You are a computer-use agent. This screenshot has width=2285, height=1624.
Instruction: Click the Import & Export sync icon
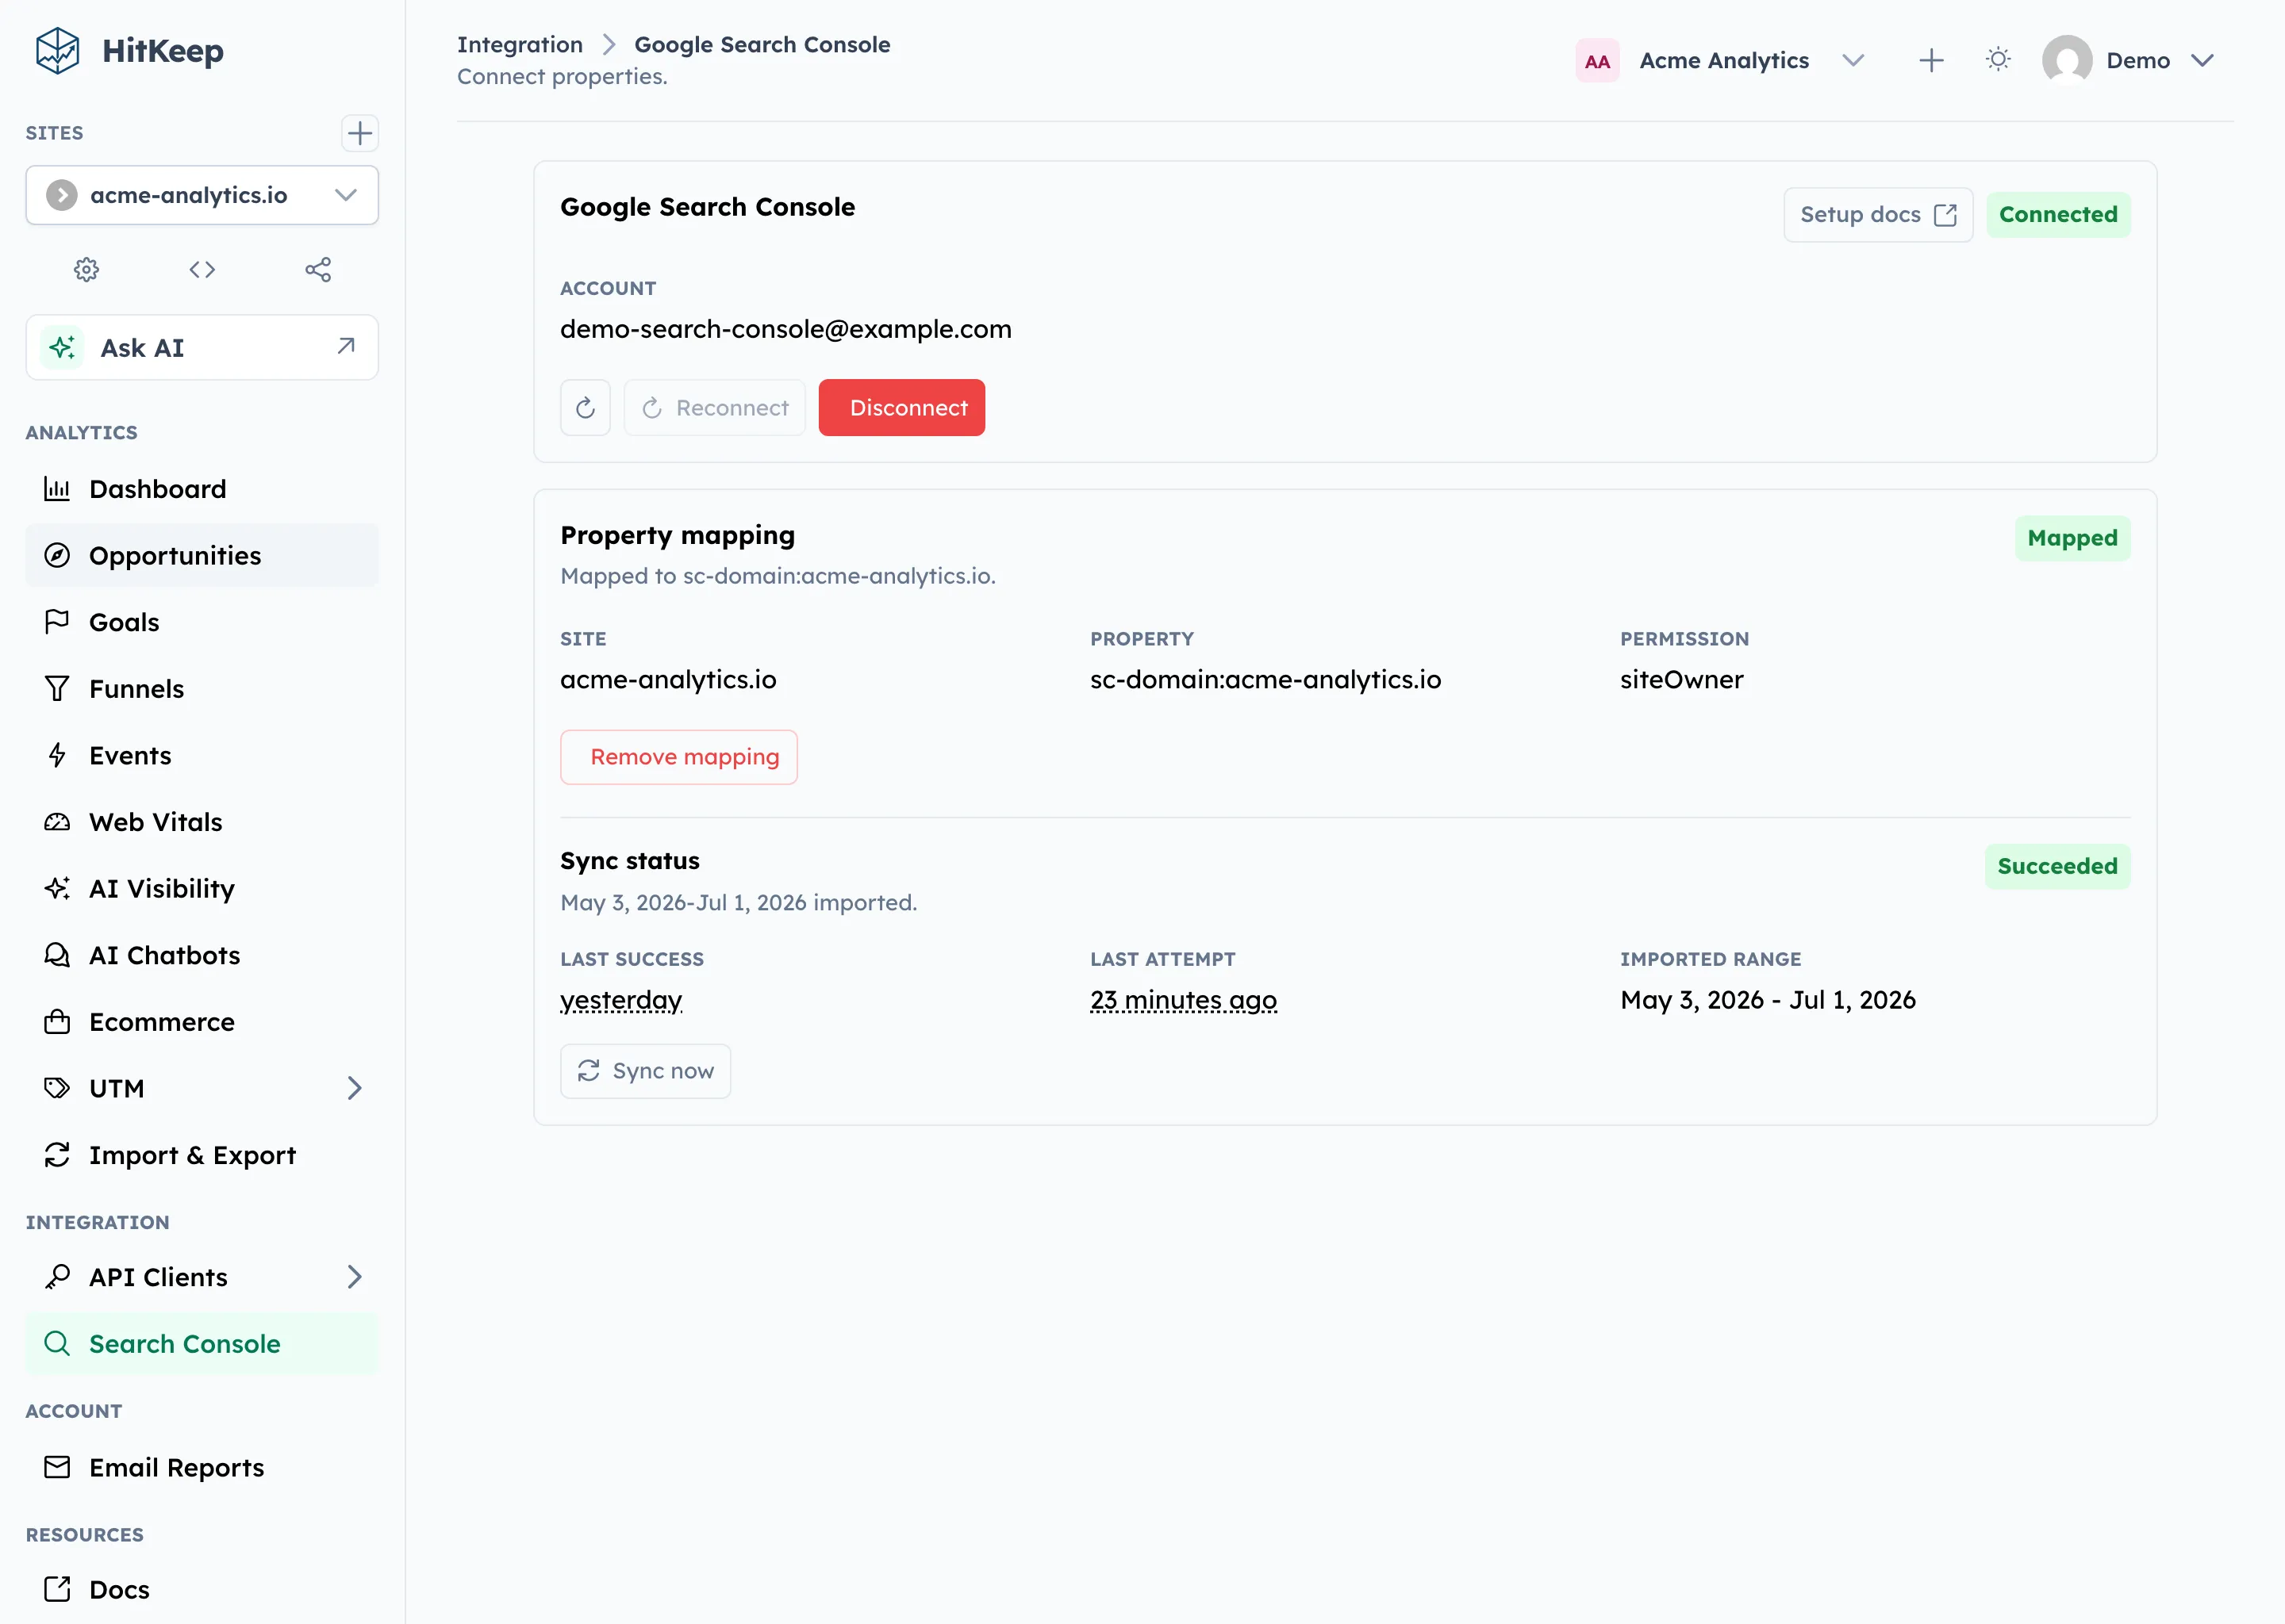(x=57, y=1155)
